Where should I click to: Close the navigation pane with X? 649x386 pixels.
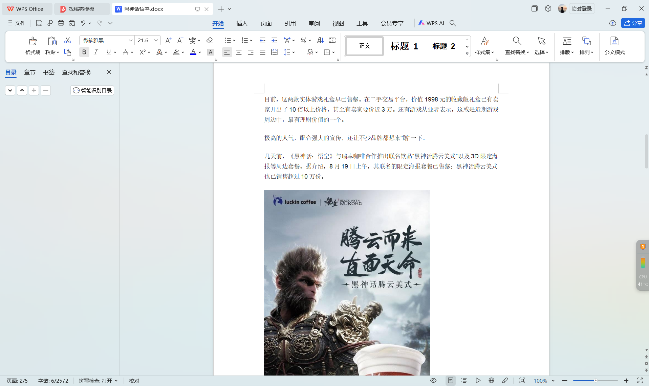(109, 72)
